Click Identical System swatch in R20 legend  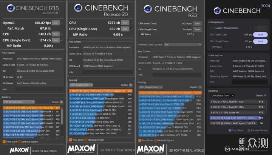[86, 140]
